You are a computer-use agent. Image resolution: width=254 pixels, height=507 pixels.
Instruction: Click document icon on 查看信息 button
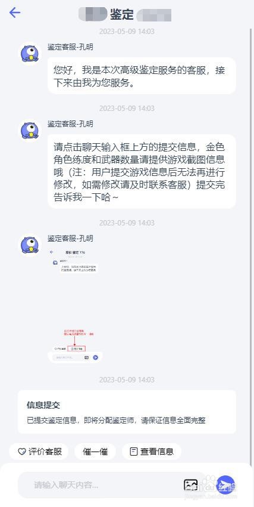coord(133,452)
